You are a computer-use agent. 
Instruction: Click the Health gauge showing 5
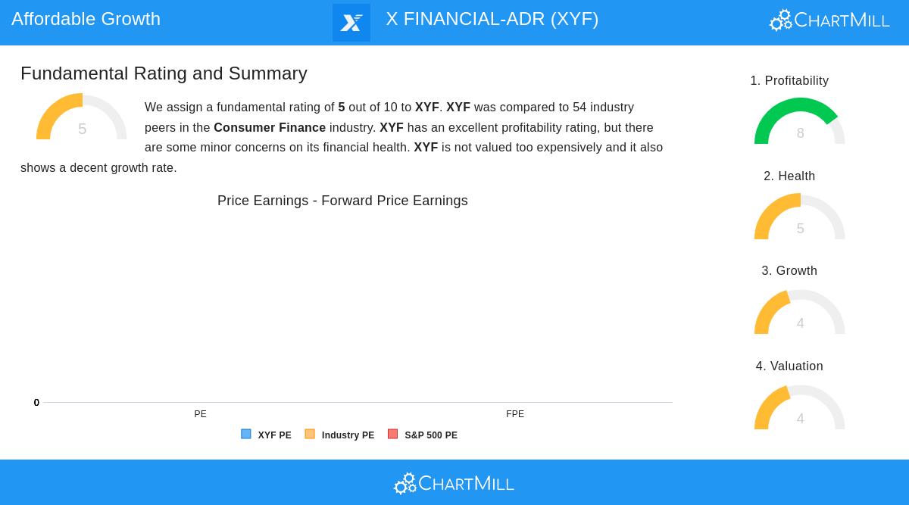[x=799, y=217]
